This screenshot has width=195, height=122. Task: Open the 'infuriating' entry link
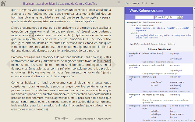coord(176,35)
